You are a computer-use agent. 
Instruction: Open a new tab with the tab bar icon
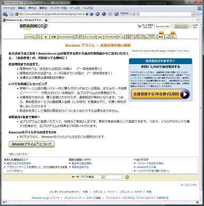point(198,20)
